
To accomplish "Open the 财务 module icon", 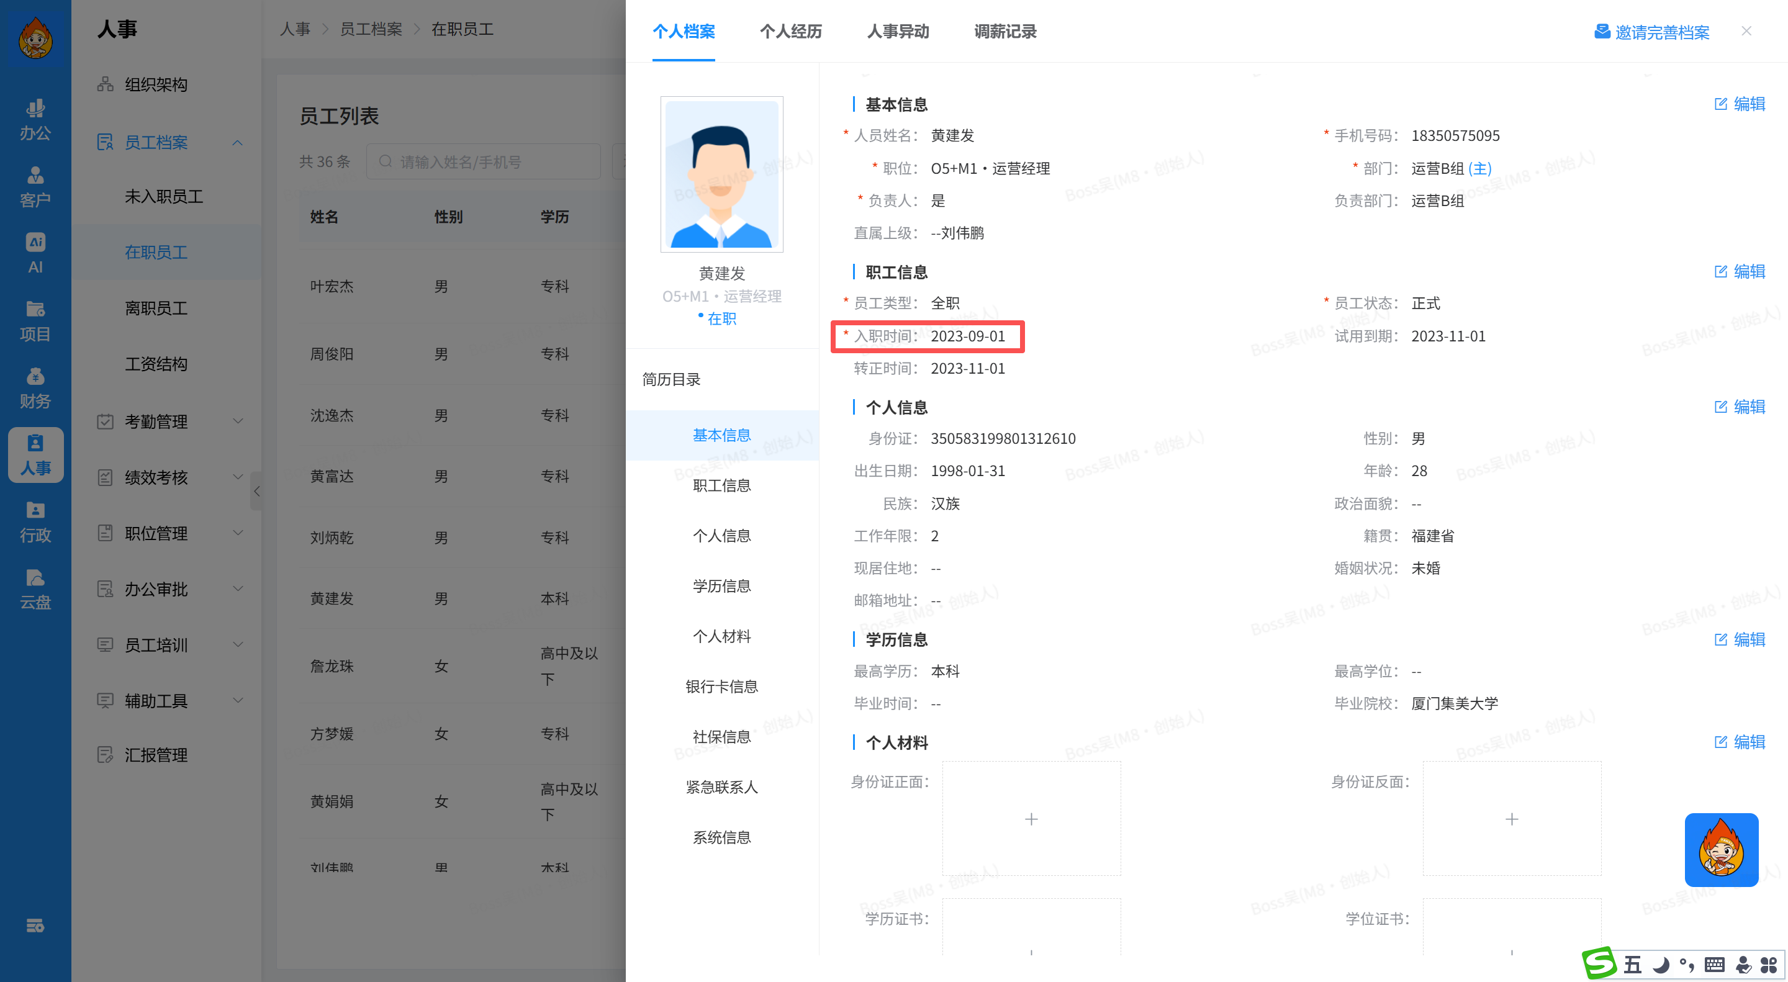I will 35,387.
